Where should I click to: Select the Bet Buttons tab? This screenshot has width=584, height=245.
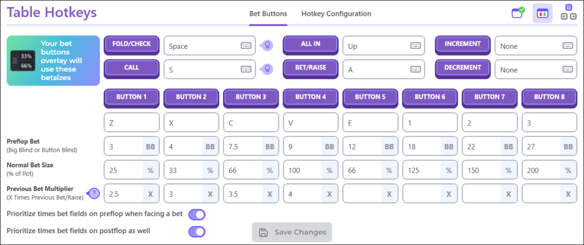point(268,14)
